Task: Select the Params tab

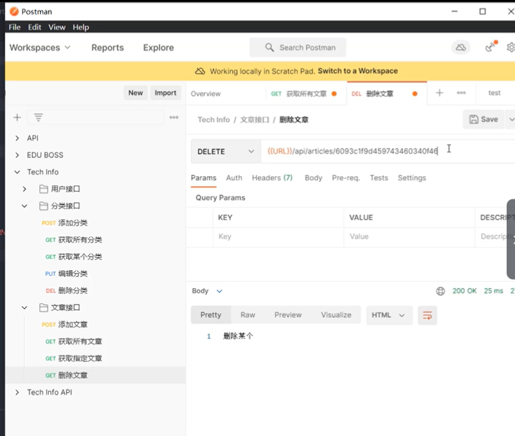Action: [x=204, y=177]
